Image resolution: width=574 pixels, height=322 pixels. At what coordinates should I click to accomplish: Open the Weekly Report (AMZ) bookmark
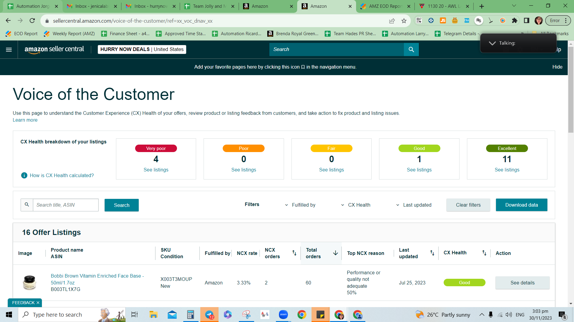(69, 34)
